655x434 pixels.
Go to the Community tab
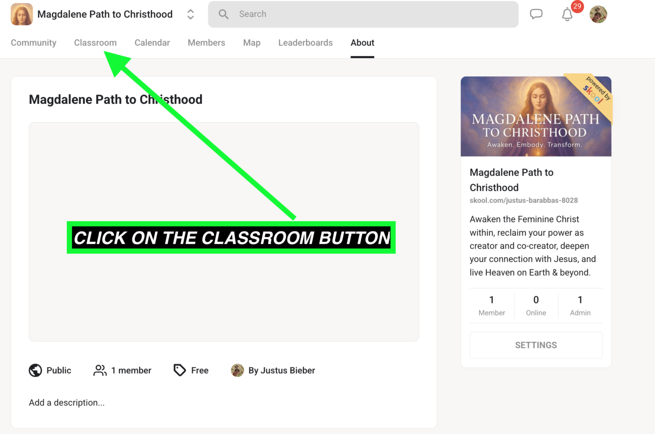34,43
